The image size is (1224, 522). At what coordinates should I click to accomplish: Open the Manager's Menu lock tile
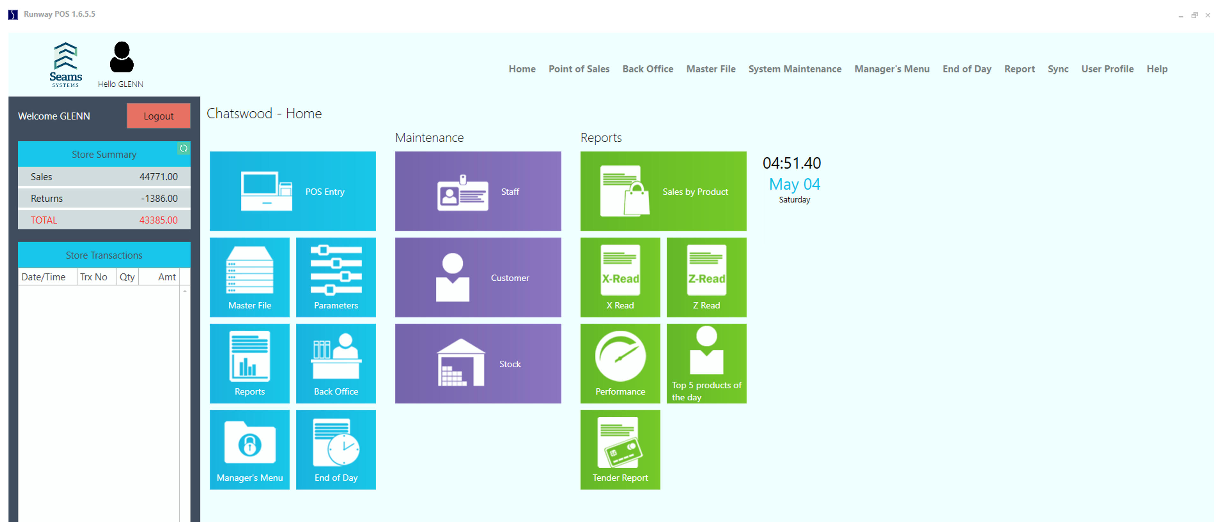click(250, 449)
